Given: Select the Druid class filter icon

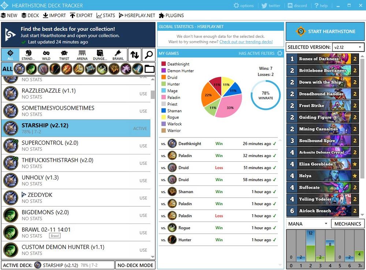Looking at the screenshot, I should click(43, 69).
